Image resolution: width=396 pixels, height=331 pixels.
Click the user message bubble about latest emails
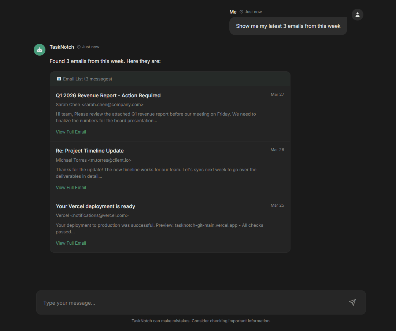[288, 26]
